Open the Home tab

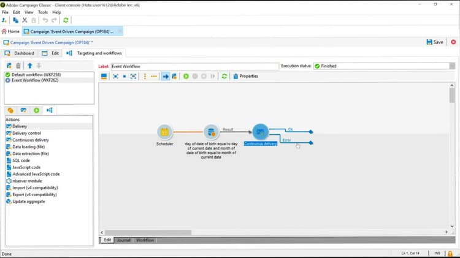(10, 31)
